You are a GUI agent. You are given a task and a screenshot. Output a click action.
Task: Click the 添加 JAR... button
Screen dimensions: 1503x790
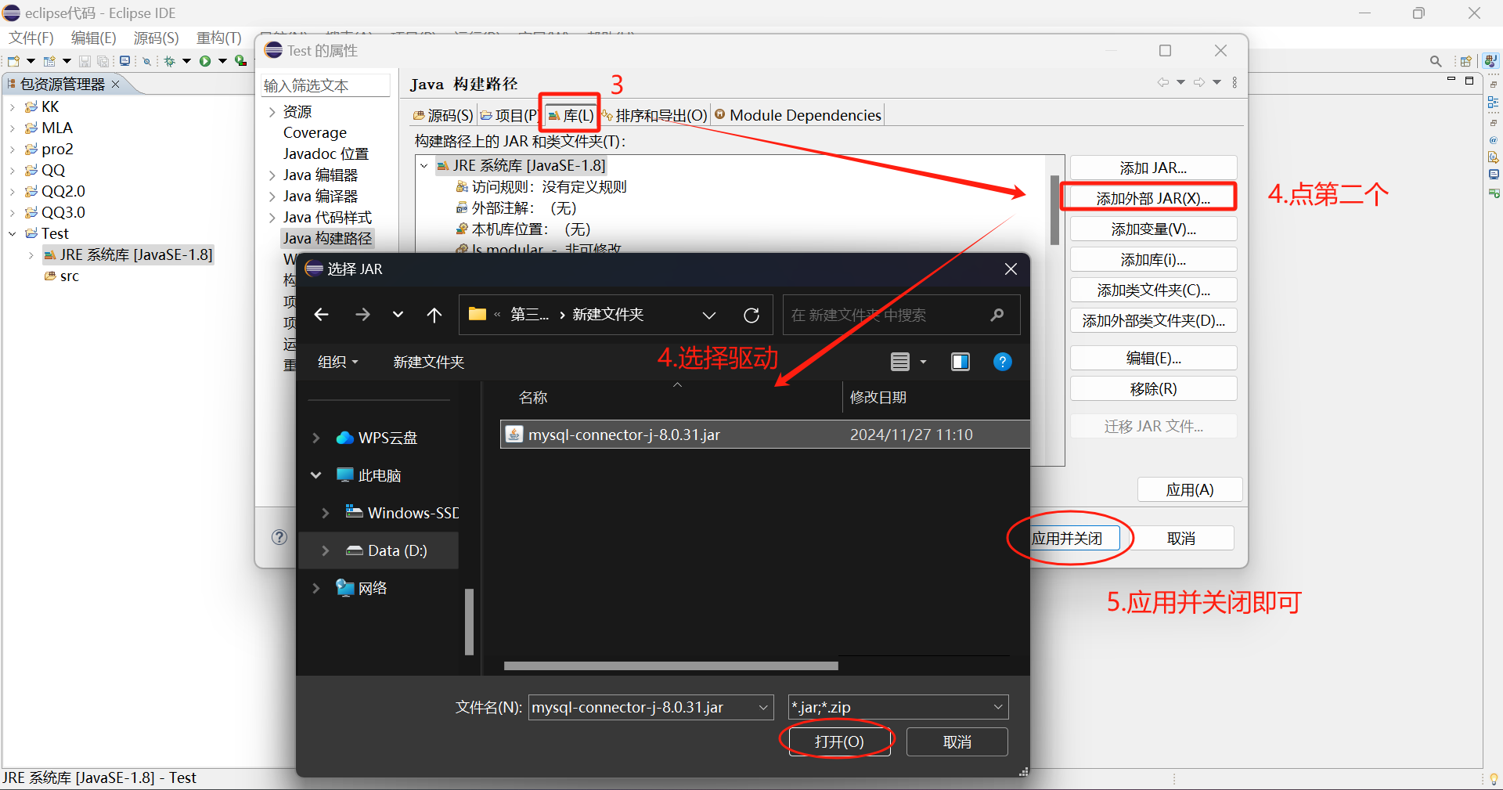coord(1153,168)
